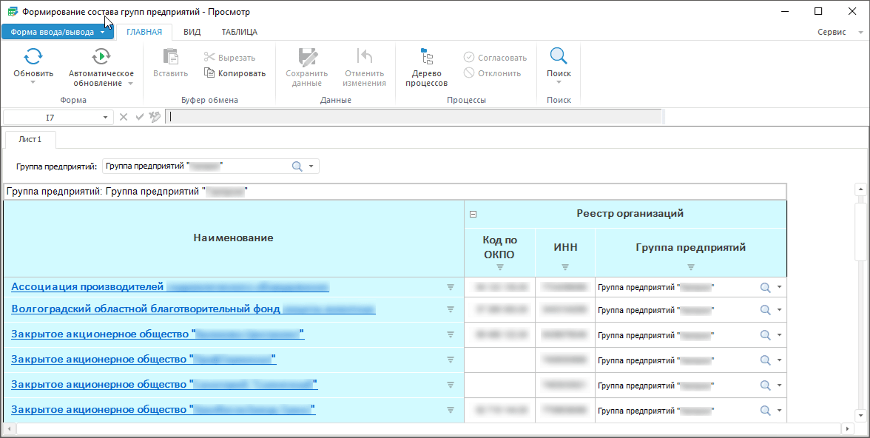Click the Обновить refresh icon

33,56
